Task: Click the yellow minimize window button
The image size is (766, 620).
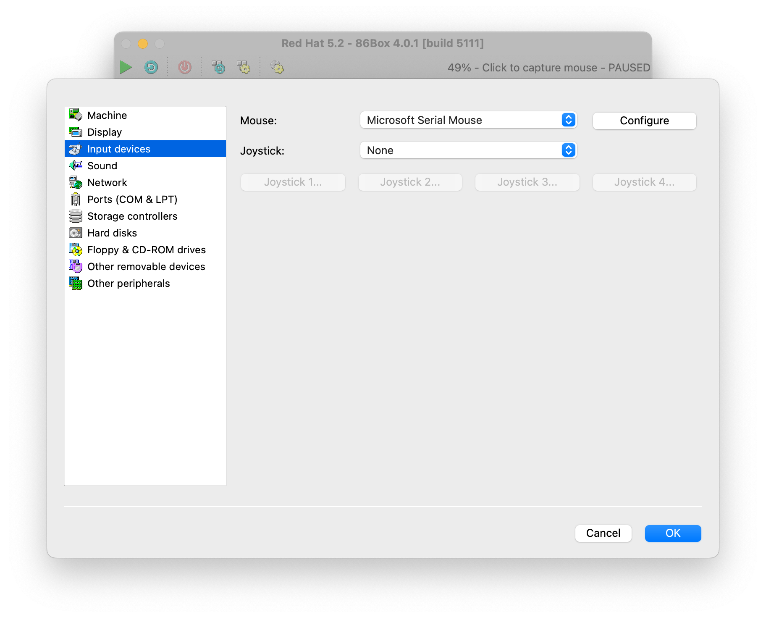Action: pyautogui.click(x=143, y=43)
